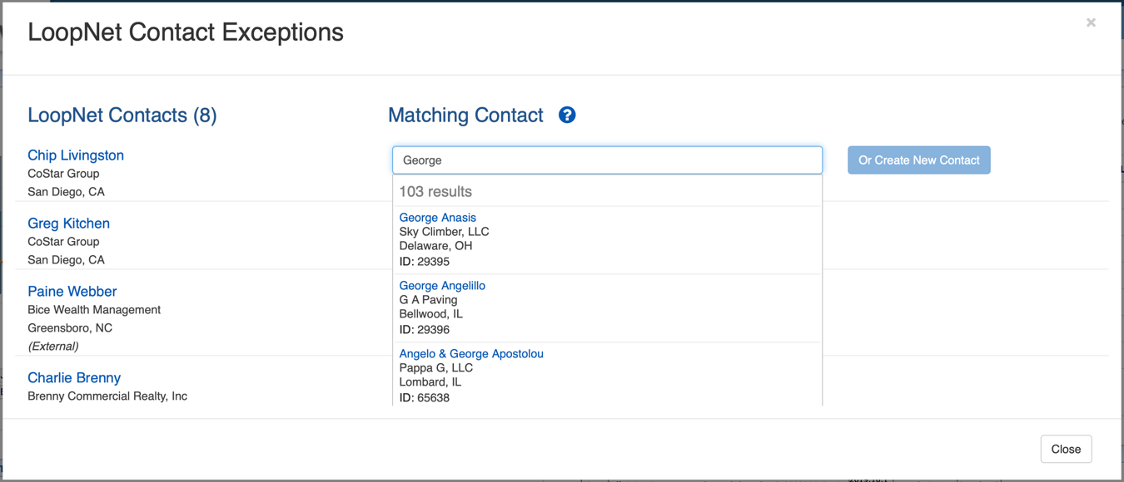Click Bice Wealth Management company text
This screenshot has height=482, width=1124.
pyautogui.click(x=94, y=310)
